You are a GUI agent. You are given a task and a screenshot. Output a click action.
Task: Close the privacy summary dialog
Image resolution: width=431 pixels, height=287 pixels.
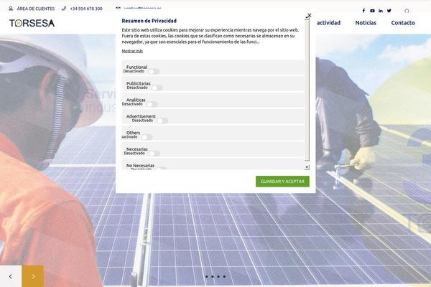pyautogui.click(x=309, y=15)
